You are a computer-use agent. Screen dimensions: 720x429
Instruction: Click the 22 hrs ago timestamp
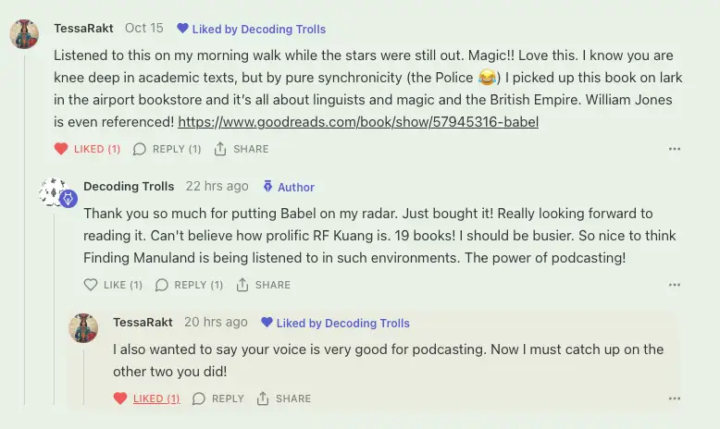coord(217,187)
